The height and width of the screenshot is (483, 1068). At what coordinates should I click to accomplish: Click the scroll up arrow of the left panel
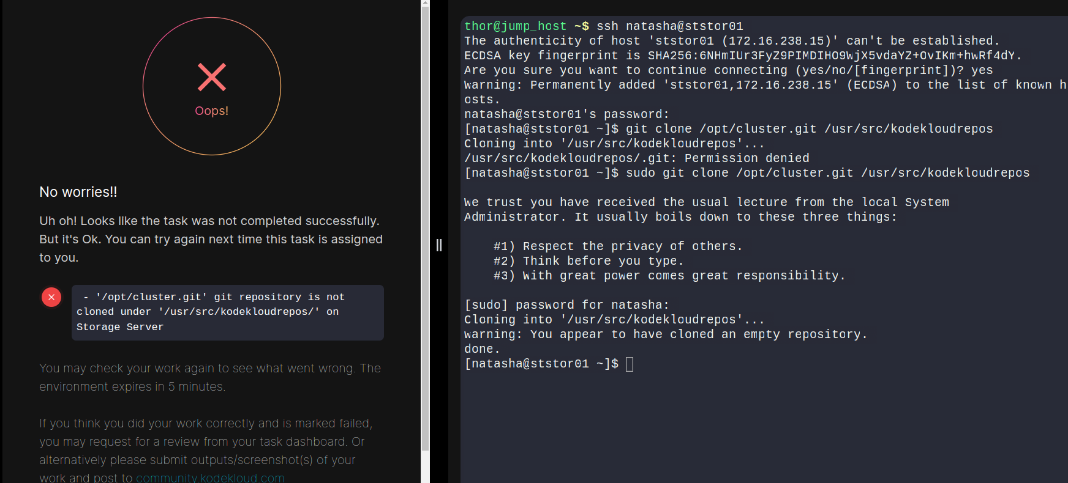tap(425, 3)
